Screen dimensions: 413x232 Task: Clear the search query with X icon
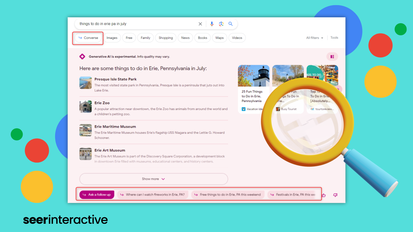(200, 24)
